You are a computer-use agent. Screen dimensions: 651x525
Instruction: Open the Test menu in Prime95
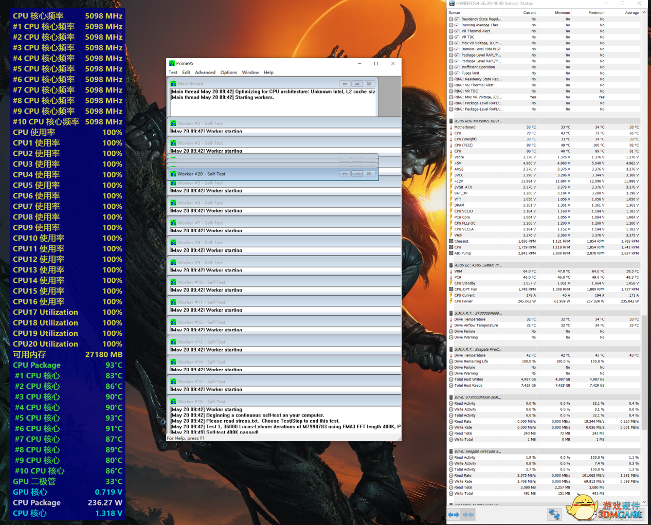(x=173, y=73)
